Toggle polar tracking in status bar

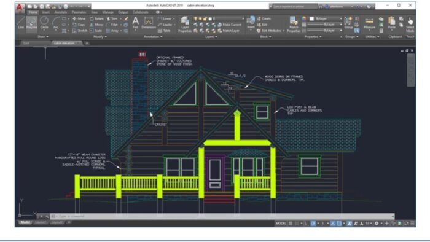[x=313, y=224]
